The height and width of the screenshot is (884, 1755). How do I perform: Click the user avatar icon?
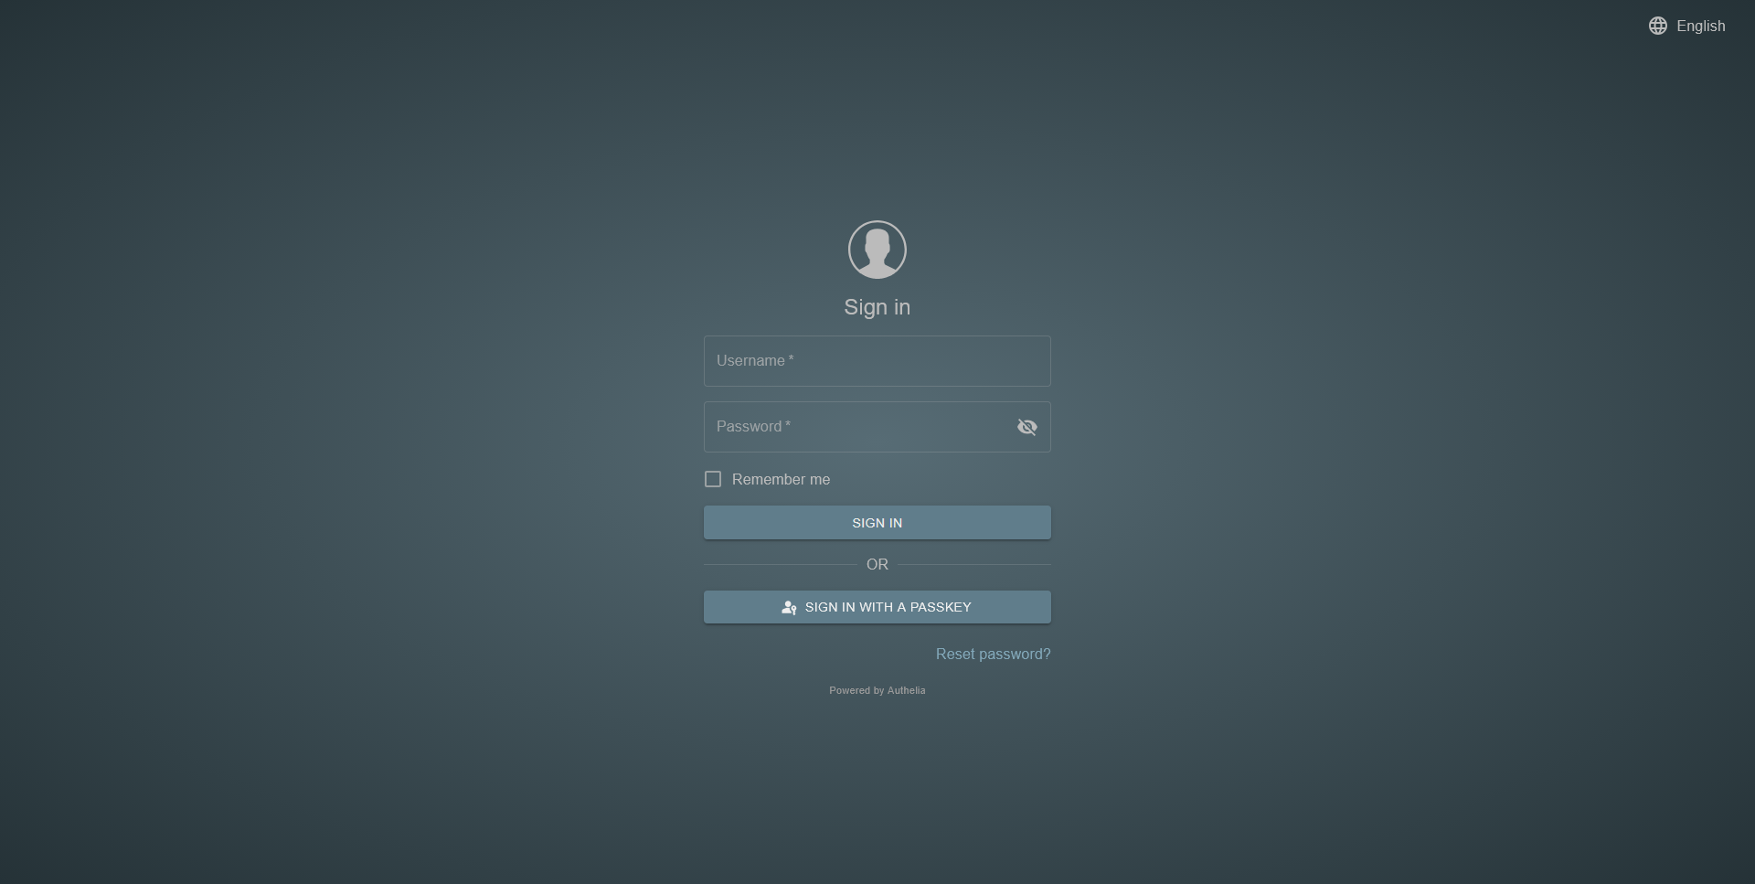coord(877,250)
